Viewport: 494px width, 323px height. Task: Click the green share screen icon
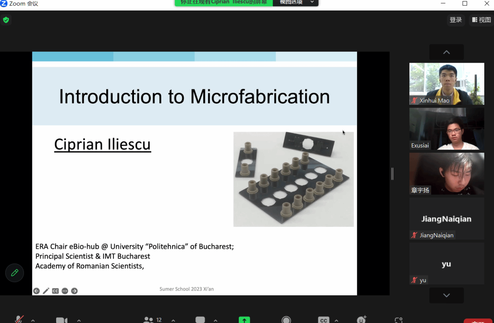click(244, 320)
